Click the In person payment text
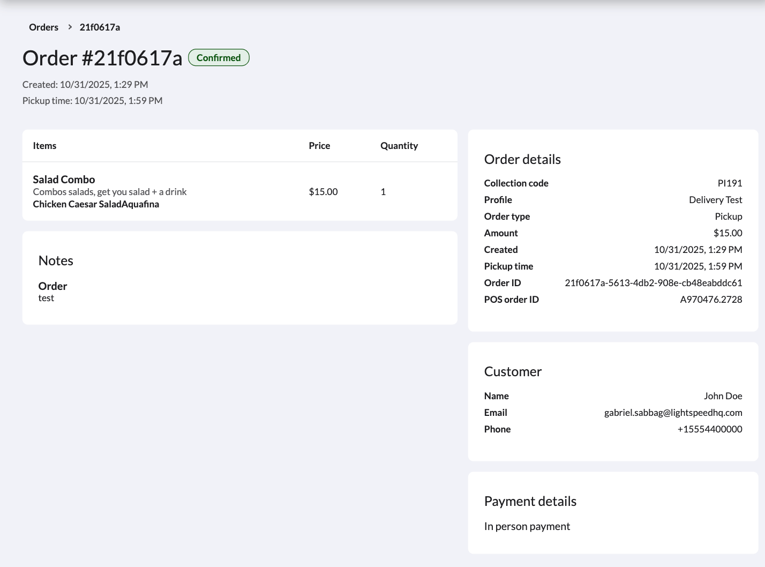The width and height of the screenshot is (765, 567). (x=527, y=526)
